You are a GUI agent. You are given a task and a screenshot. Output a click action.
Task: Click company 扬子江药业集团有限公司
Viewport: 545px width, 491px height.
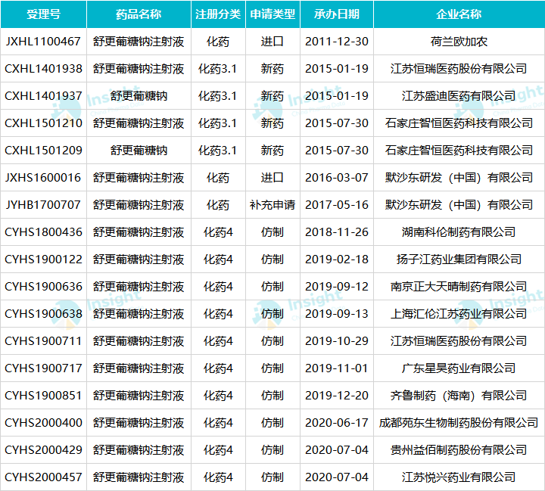(459, 259)
